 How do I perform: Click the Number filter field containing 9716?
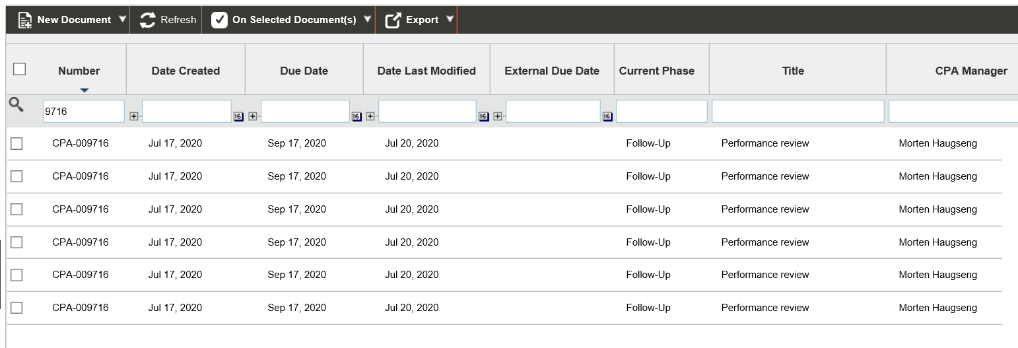(x=83, y=112)
